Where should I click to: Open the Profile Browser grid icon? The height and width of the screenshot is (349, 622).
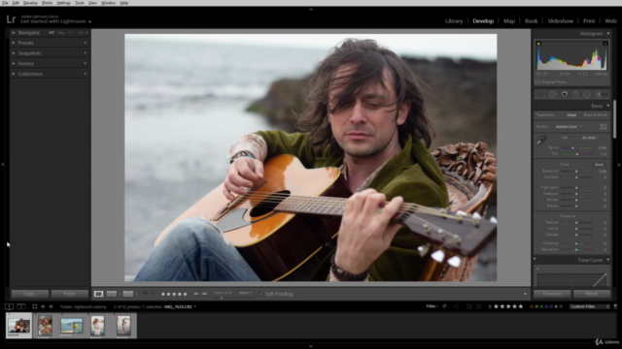(x=603, y=127)
